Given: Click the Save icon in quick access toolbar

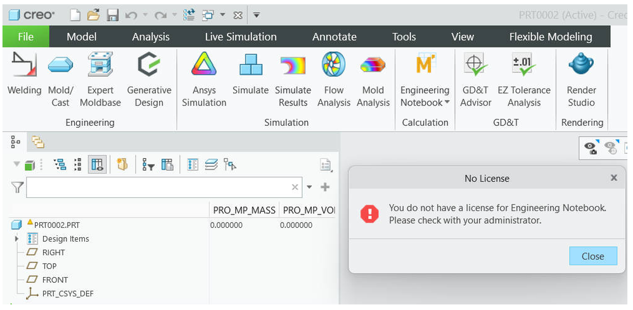Looking at the screenshot, I should [113, 15].
